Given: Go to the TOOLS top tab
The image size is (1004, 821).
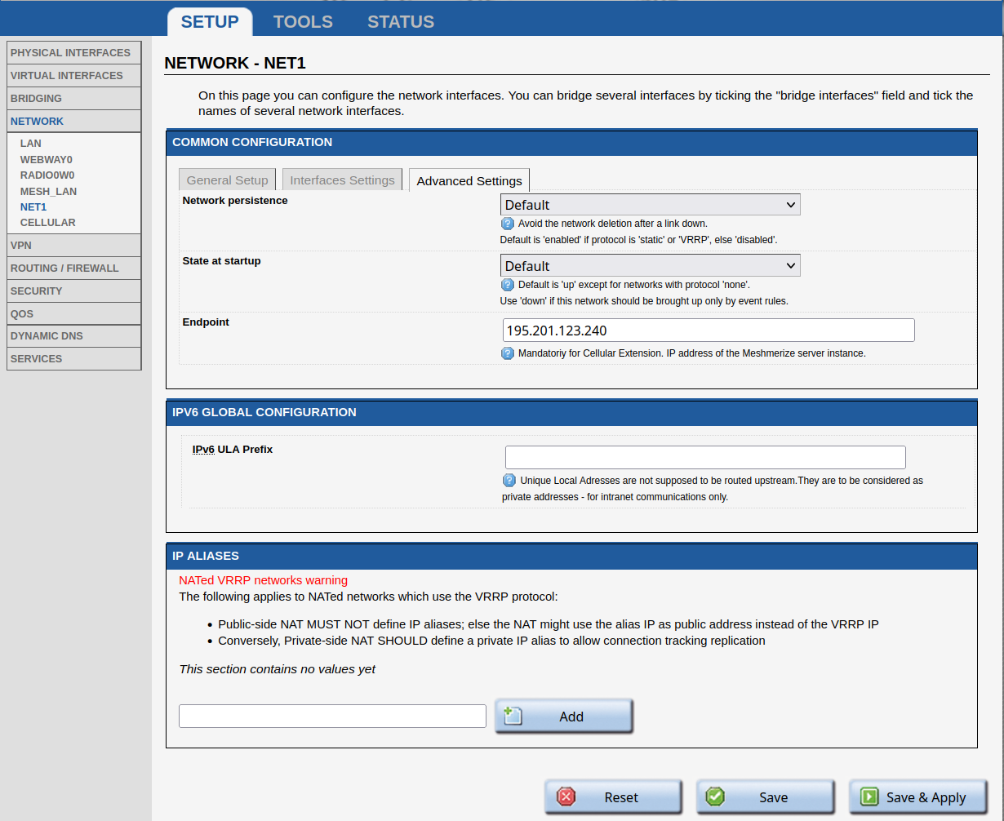Looking at the screenshot, I should click(x=303, y=22).
